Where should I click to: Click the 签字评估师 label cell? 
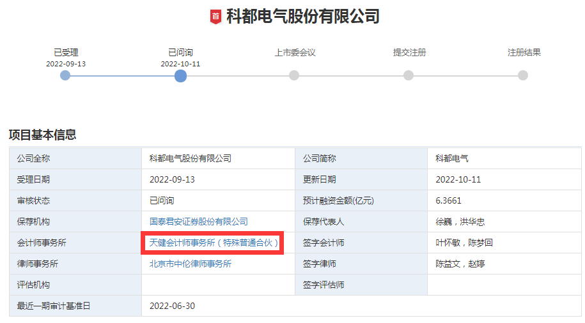(361, 285)
